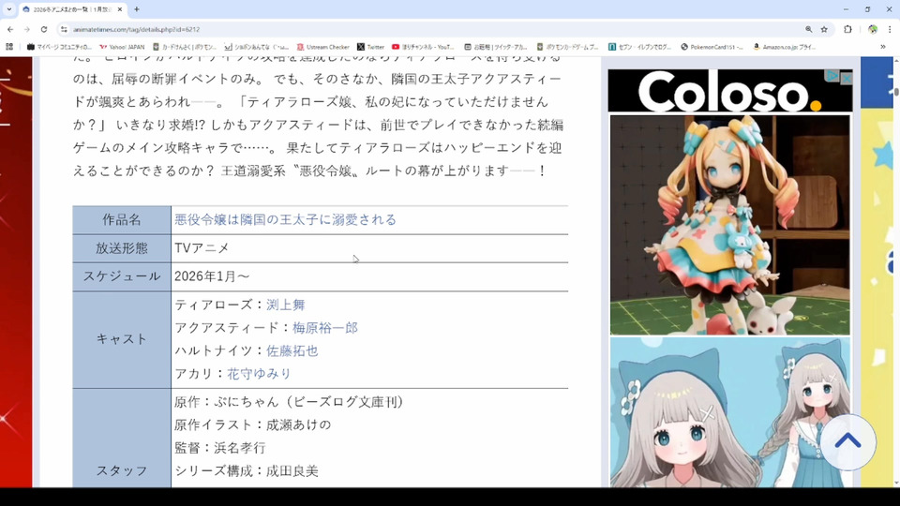Screen dimensions: 900x506
Task: Open the cat-hat girl illustration ad
Action: tap(730, 412)
